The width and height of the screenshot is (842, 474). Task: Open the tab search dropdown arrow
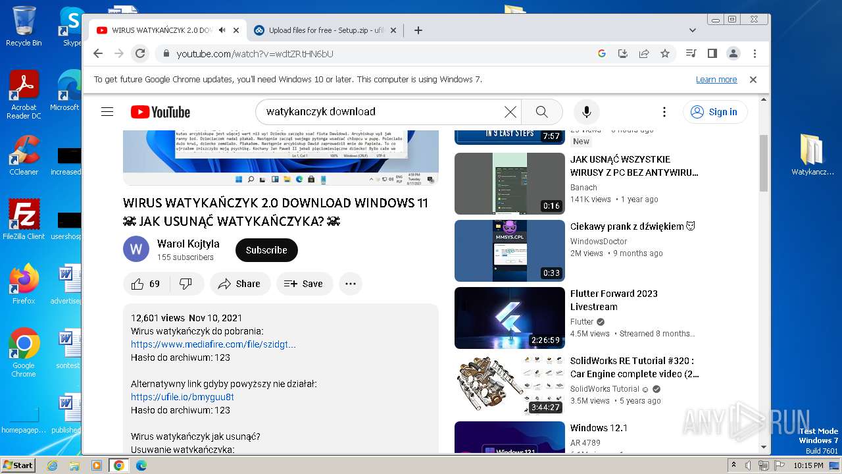(x=692, y=30)
